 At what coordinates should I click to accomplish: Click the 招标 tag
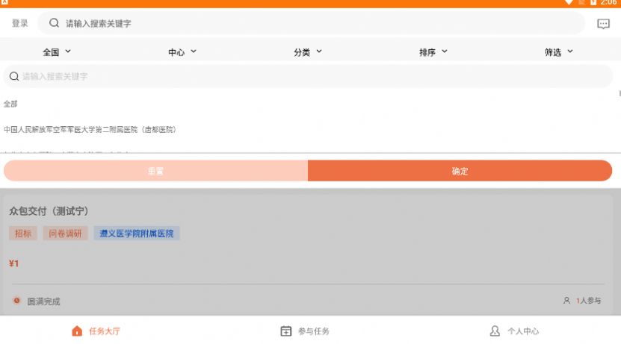coord(23,234)
